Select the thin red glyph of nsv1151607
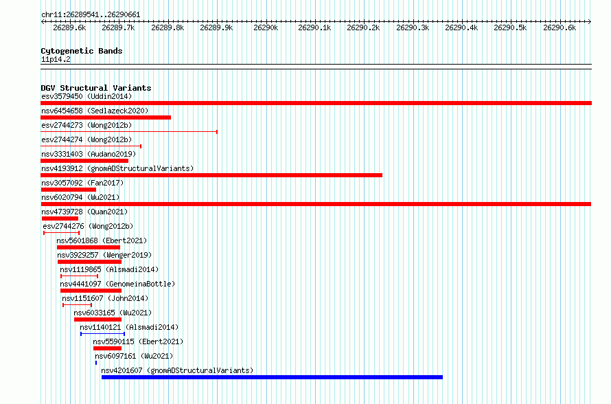 click(x=77, y=305)
